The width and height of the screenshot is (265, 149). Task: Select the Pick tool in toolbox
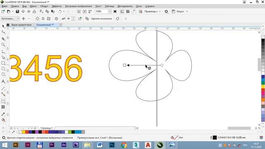tap(3, 26)
